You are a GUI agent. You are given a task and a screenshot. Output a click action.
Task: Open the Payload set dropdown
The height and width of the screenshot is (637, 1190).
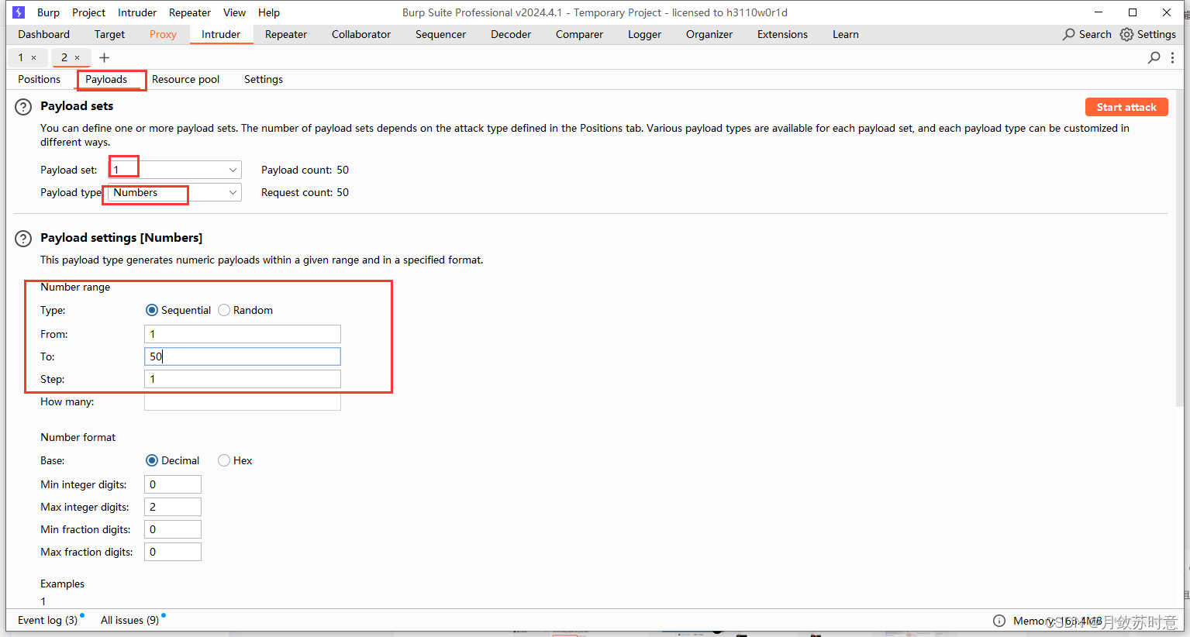tap(174, 170)
